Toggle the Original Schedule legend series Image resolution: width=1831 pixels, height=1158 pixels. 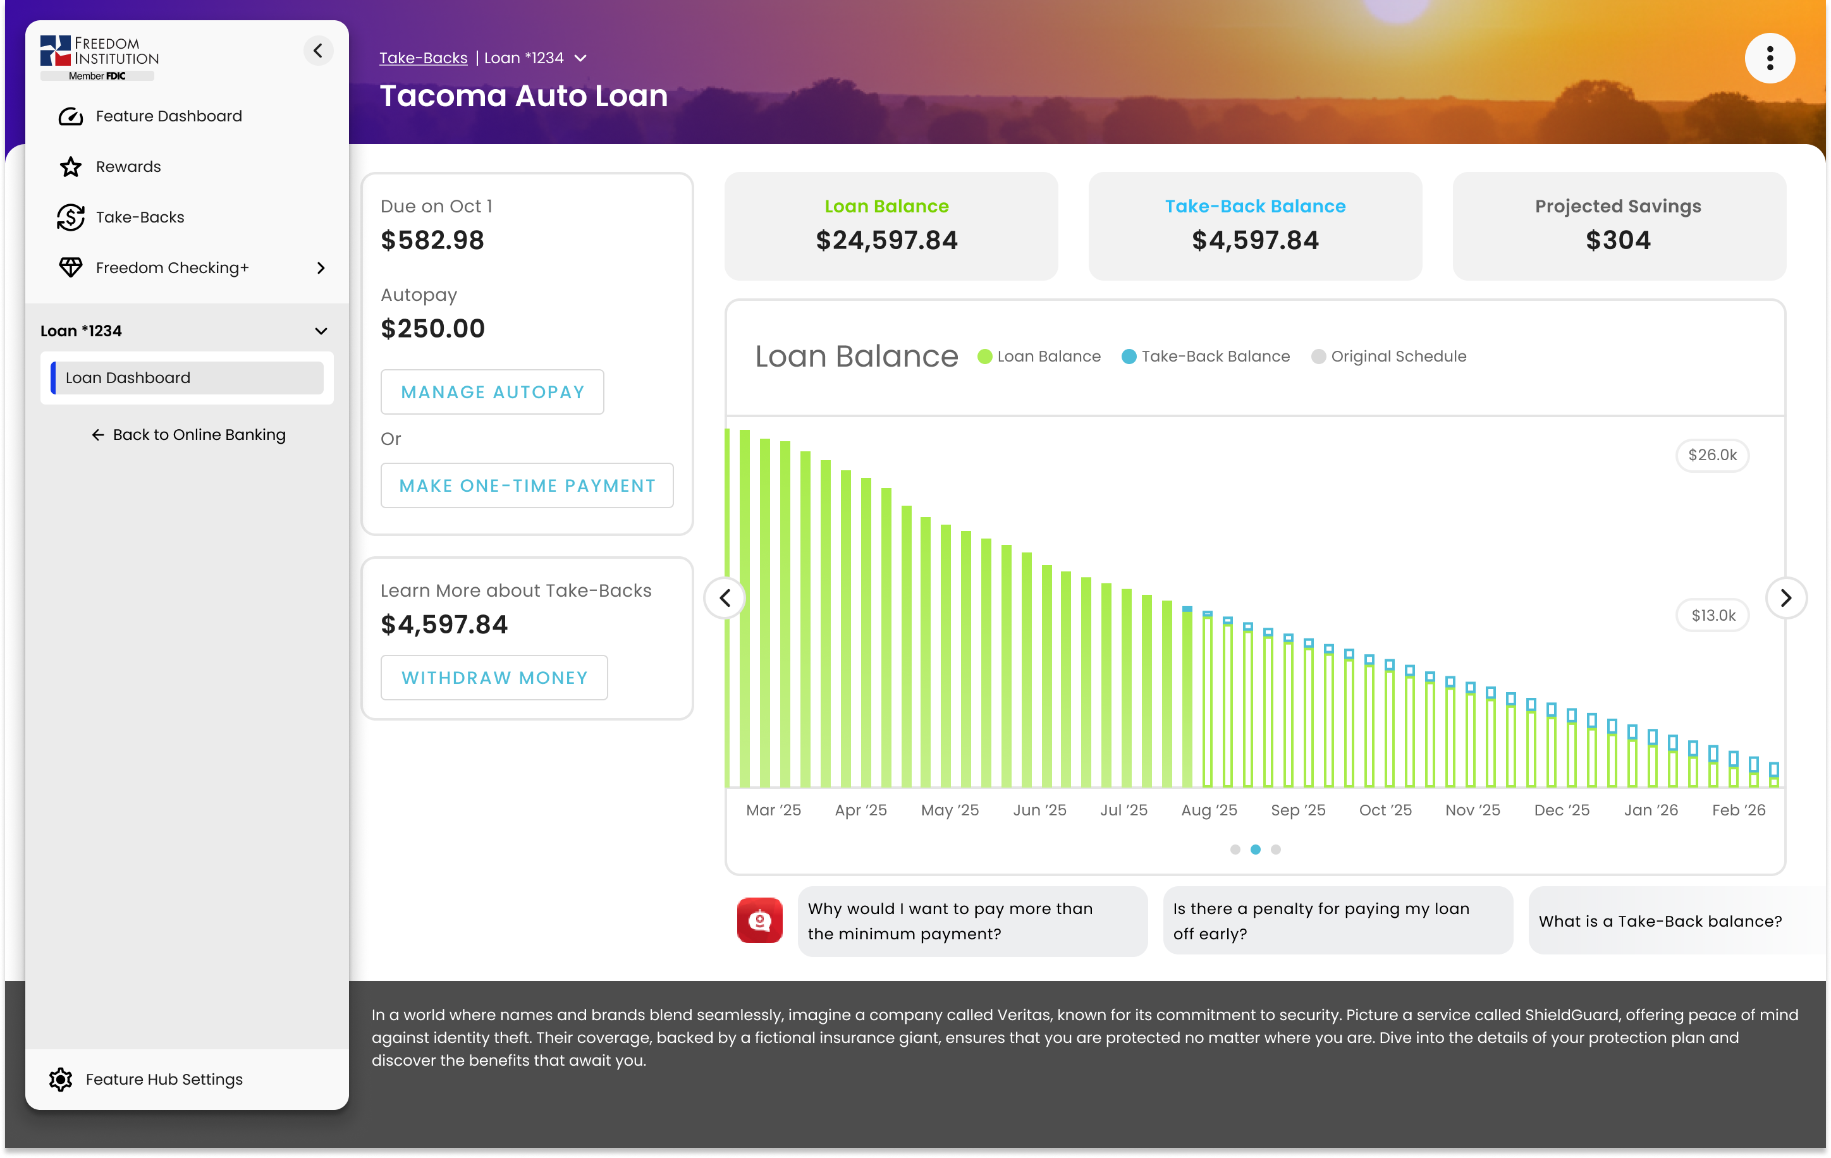coord(1388,357)
